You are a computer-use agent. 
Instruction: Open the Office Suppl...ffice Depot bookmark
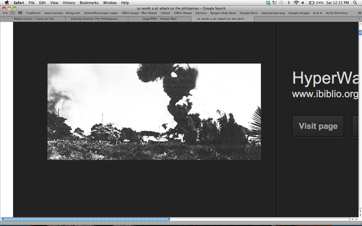(139, 13)
